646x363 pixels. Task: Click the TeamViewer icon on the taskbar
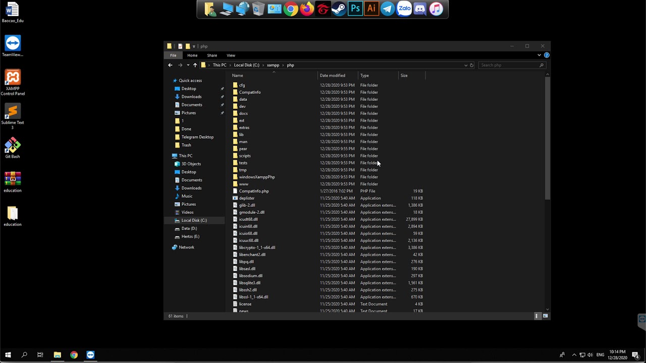point(90,355)
